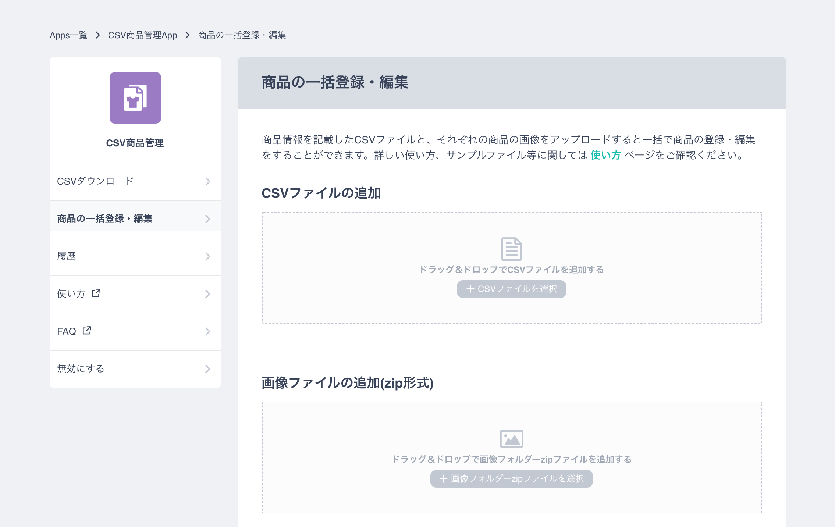Go to Apps一覧 in the breadcrumb
The width and height of the screenshot is (835, 527).
[68, 35]
